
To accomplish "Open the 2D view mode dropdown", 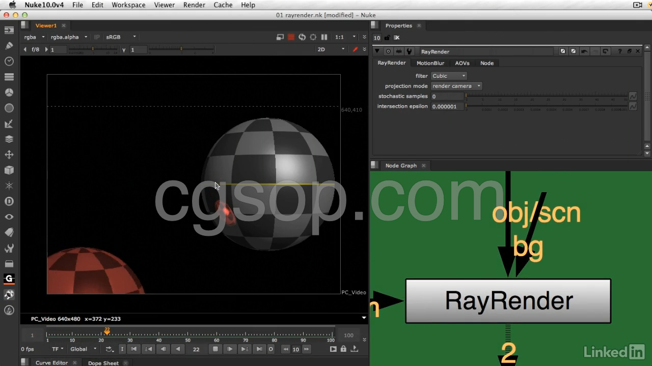I will point(331,49).
